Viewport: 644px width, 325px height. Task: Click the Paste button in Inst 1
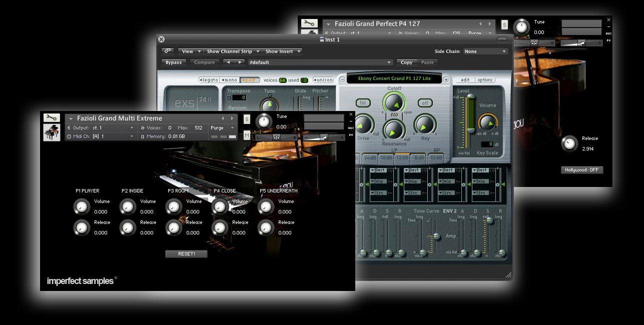click(x=427, y=62)
